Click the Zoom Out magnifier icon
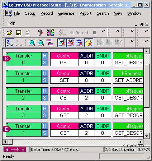Image resolution: width=152 pixels, height=161 pixels. 41,43
